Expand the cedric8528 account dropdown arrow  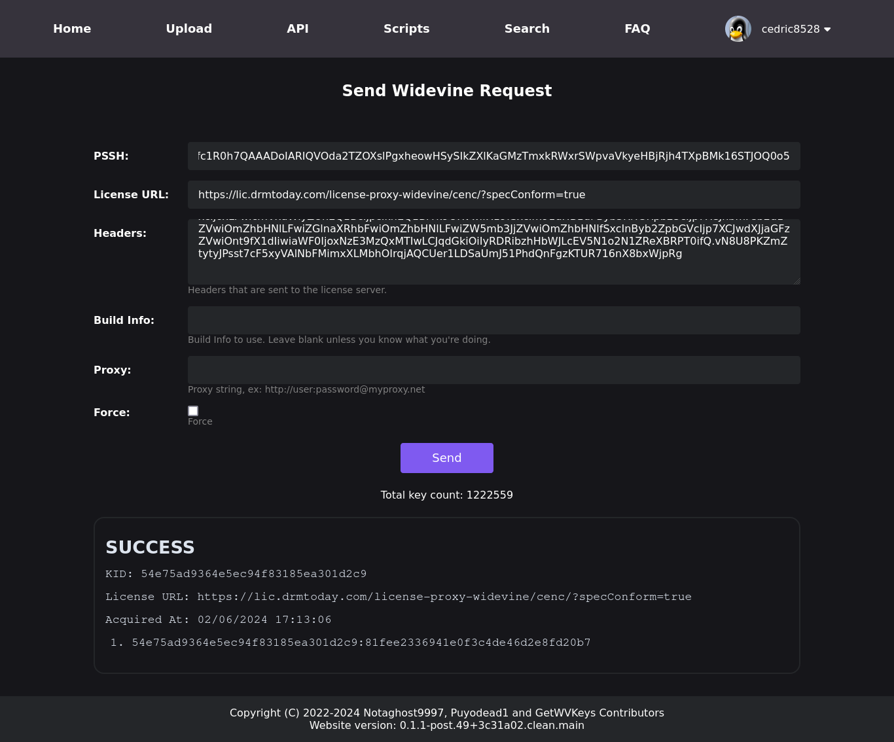point(827,29)
